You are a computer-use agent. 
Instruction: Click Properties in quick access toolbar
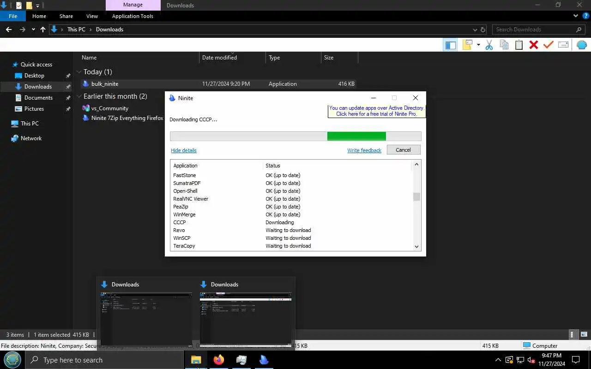point(19,6)
